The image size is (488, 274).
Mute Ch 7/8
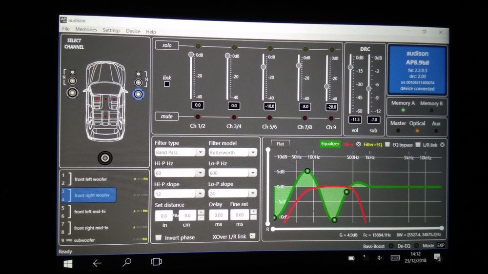click(305, 118)
